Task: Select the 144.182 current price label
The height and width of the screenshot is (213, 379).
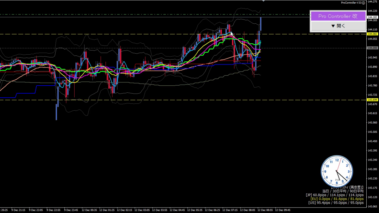Action: (x=372, y=17)
